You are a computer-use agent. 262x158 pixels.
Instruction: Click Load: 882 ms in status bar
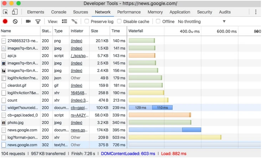173,154
